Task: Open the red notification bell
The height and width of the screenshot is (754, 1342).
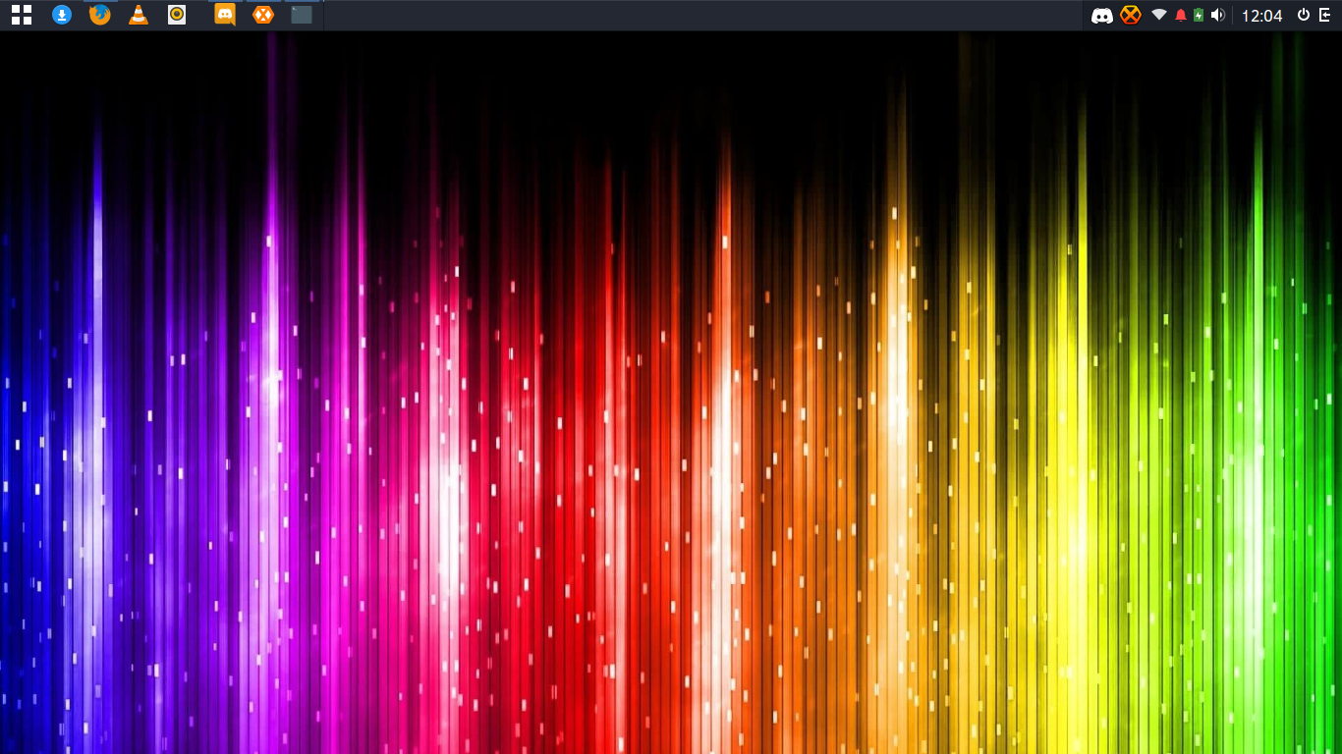Action: [x=1181, y=15]
